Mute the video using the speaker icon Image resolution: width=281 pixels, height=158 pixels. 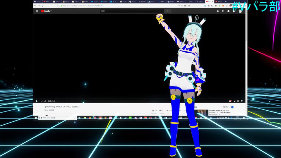[45, 101]
